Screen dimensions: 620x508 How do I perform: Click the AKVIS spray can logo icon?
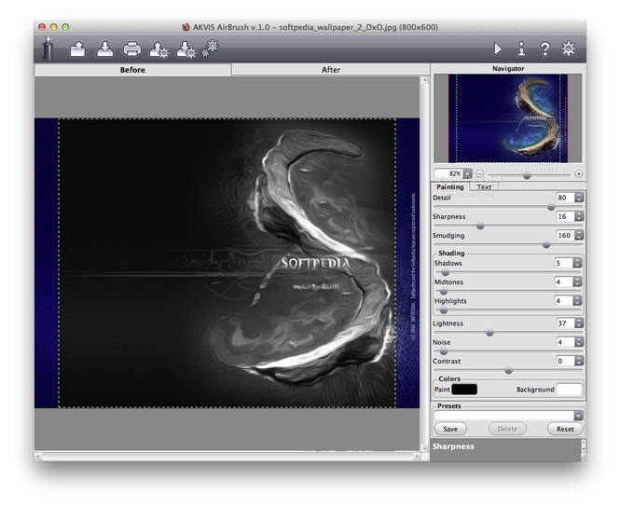click(x=48, y=48)
